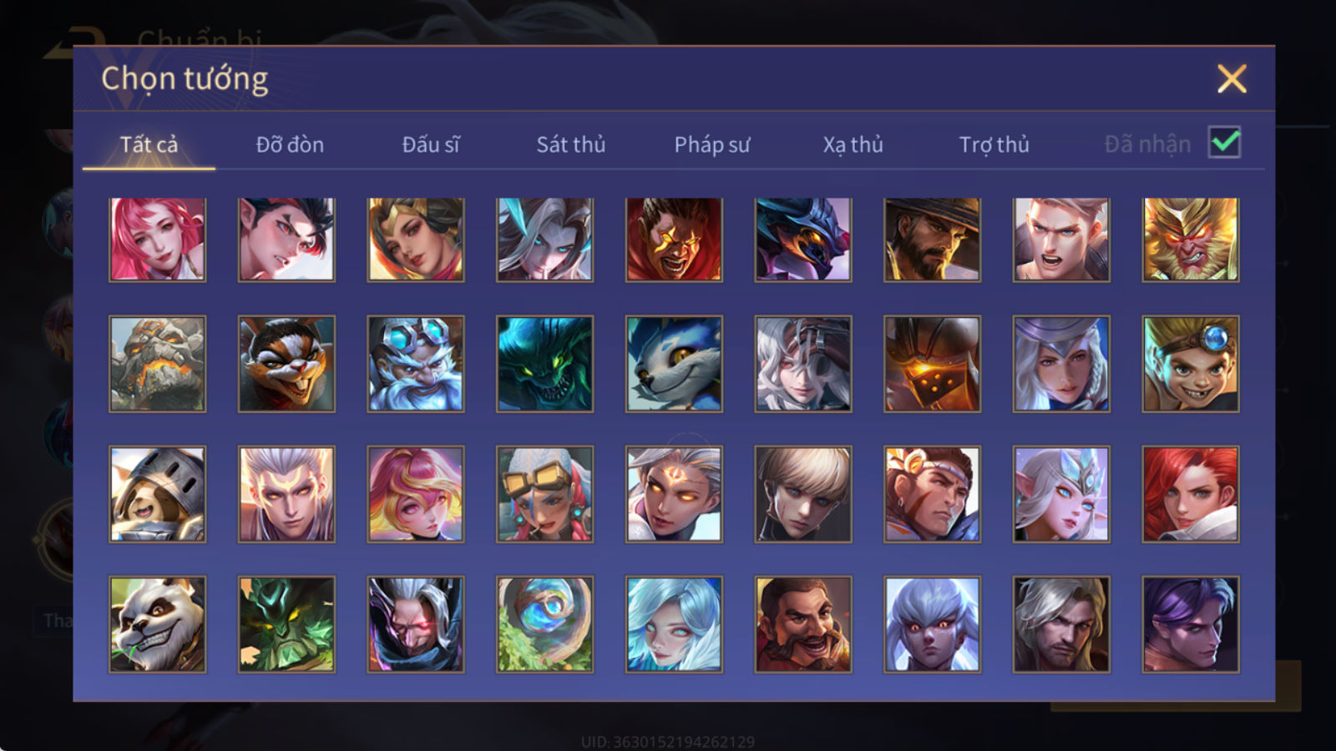Image resolution: width=1336 pixels, height=751 pixels.
Task: Choose the white panda hero portrait
Action: point(157,624)
